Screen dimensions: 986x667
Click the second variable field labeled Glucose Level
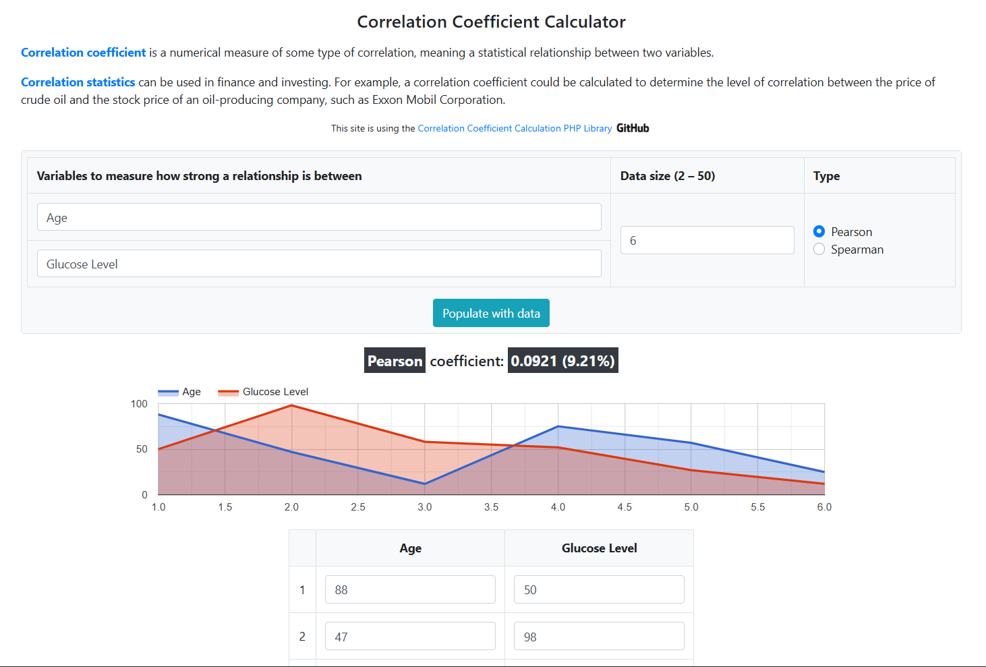pyautogui.click(x=318, y=263)
